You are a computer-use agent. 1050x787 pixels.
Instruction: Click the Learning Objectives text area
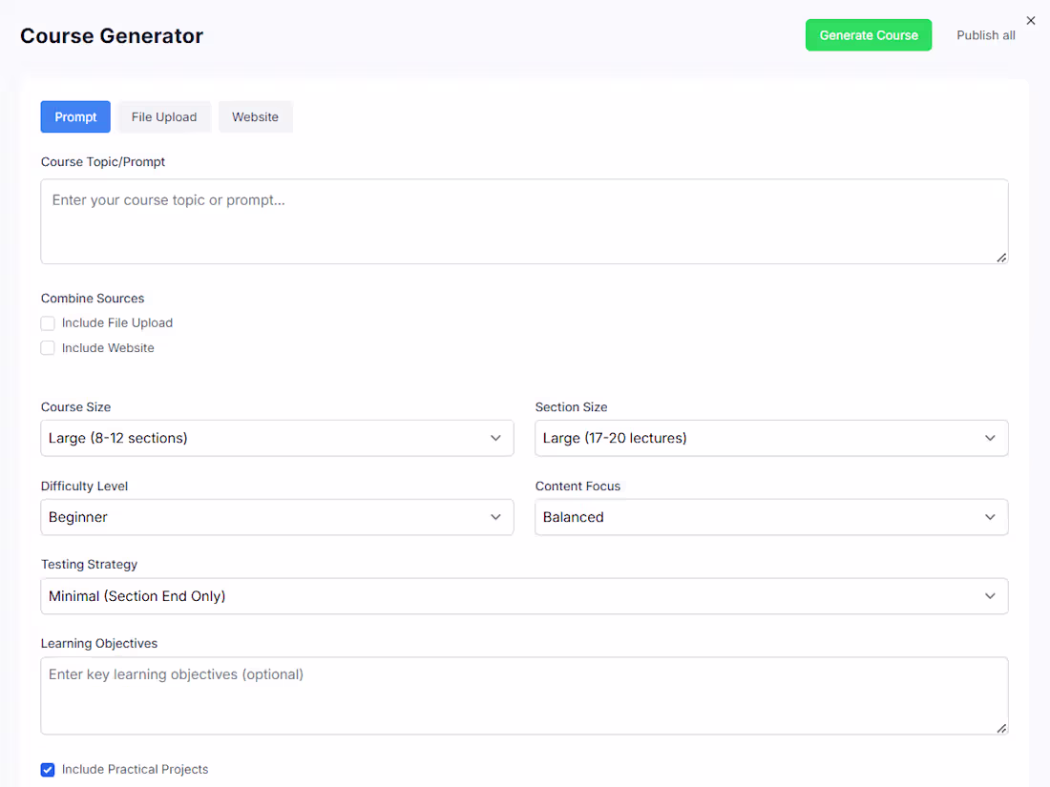click(x=524, y=694)
